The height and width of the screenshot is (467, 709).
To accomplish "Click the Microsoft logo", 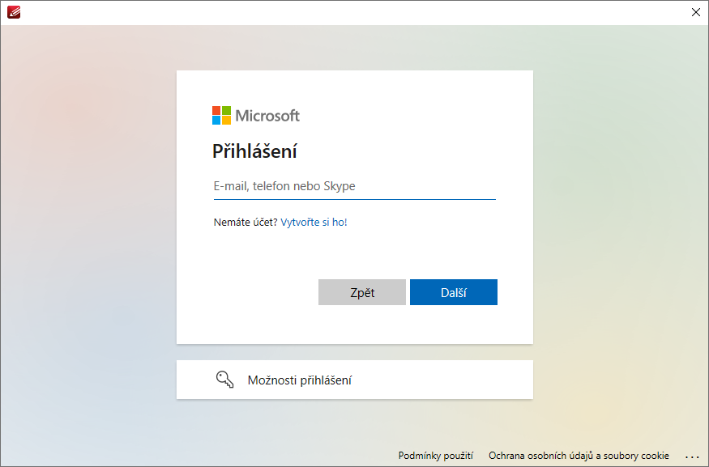I will 256,116.
